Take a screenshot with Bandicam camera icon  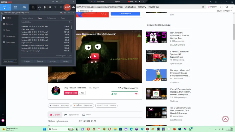[73, 7]
